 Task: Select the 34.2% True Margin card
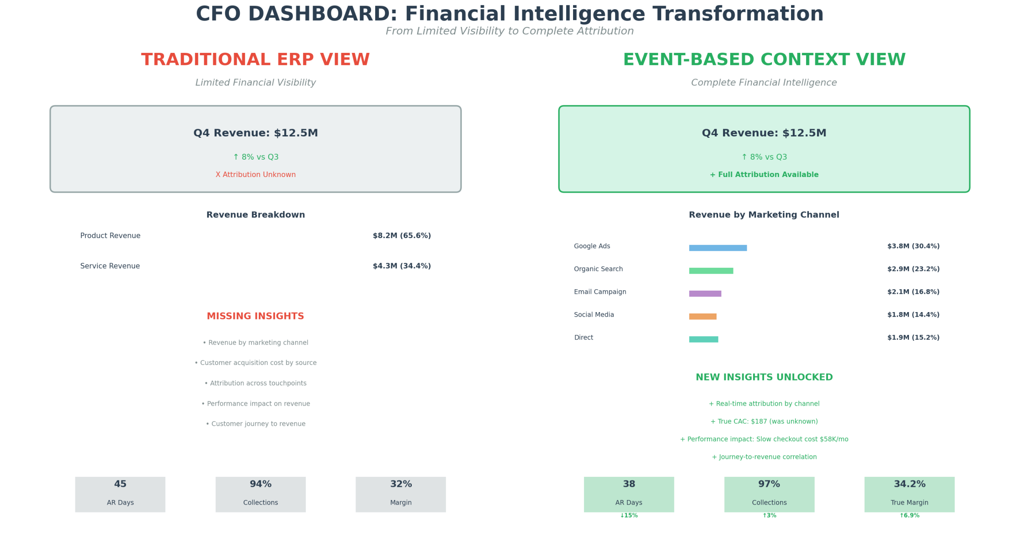909,494
